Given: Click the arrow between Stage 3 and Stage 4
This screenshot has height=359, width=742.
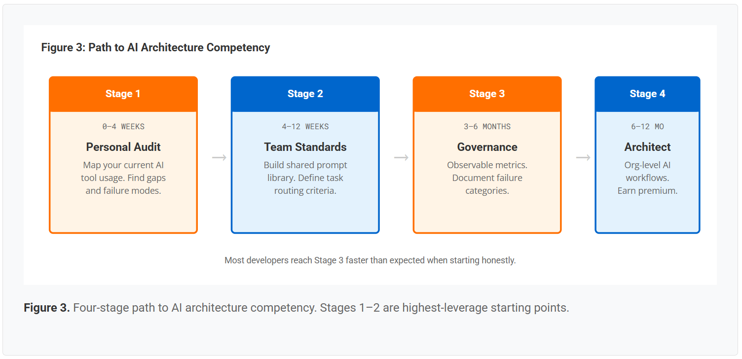Looking at the screenshot, I should (x=583, y=157).
